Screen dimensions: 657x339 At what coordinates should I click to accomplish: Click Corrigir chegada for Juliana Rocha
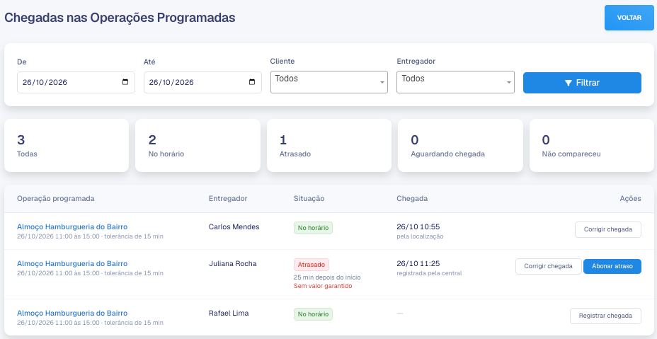coord(549,266)
